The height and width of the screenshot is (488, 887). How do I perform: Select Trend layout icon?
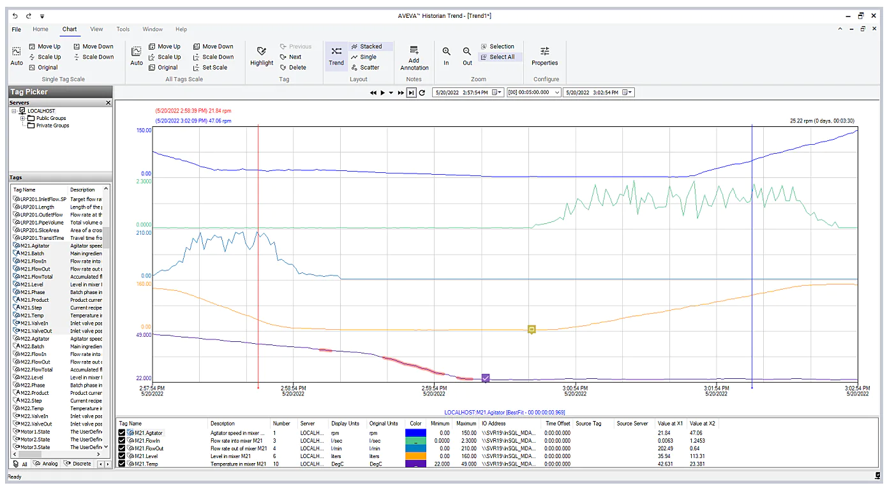pos(336,51)
